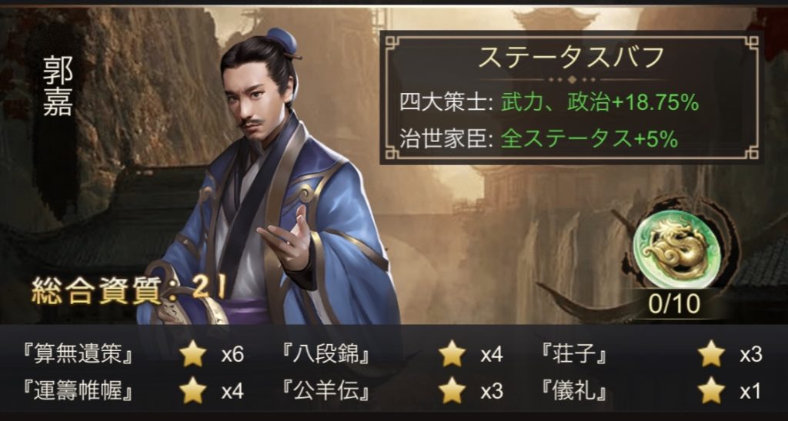Choose the 儀礼 book label
This screenshot has width=788, height=421.
pos(575,392)
